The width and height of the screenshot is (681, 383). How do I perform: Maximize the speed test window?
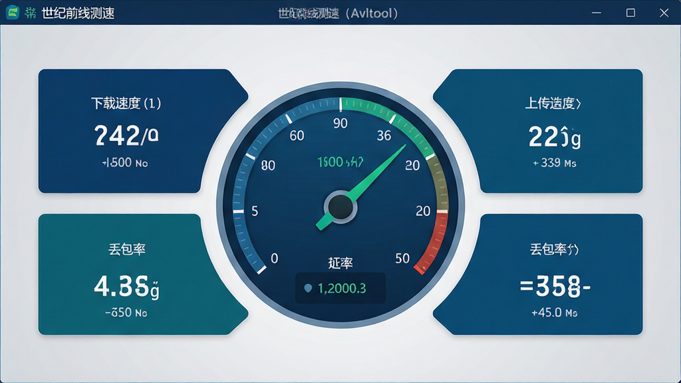(630, 13)
